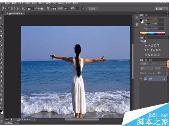Select the Rectangular Marquee tool
The width and height of the screenshot is (169, 126).
(x=1, y=23)
